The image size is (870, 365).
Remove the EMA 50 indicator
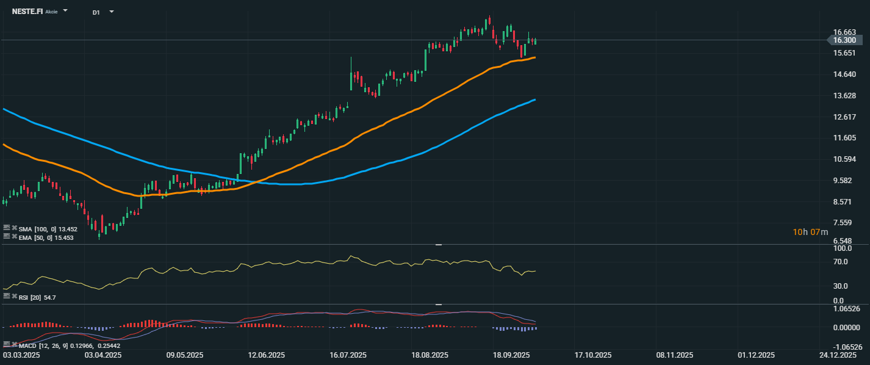(13, 236)
